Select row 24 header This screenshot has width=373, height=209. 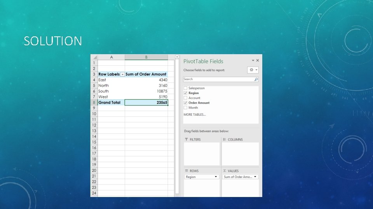[94, 193]
